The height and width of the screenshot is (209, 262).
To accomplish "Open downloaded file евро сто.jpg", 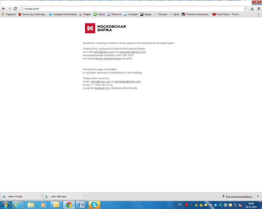I will point(21,196).
